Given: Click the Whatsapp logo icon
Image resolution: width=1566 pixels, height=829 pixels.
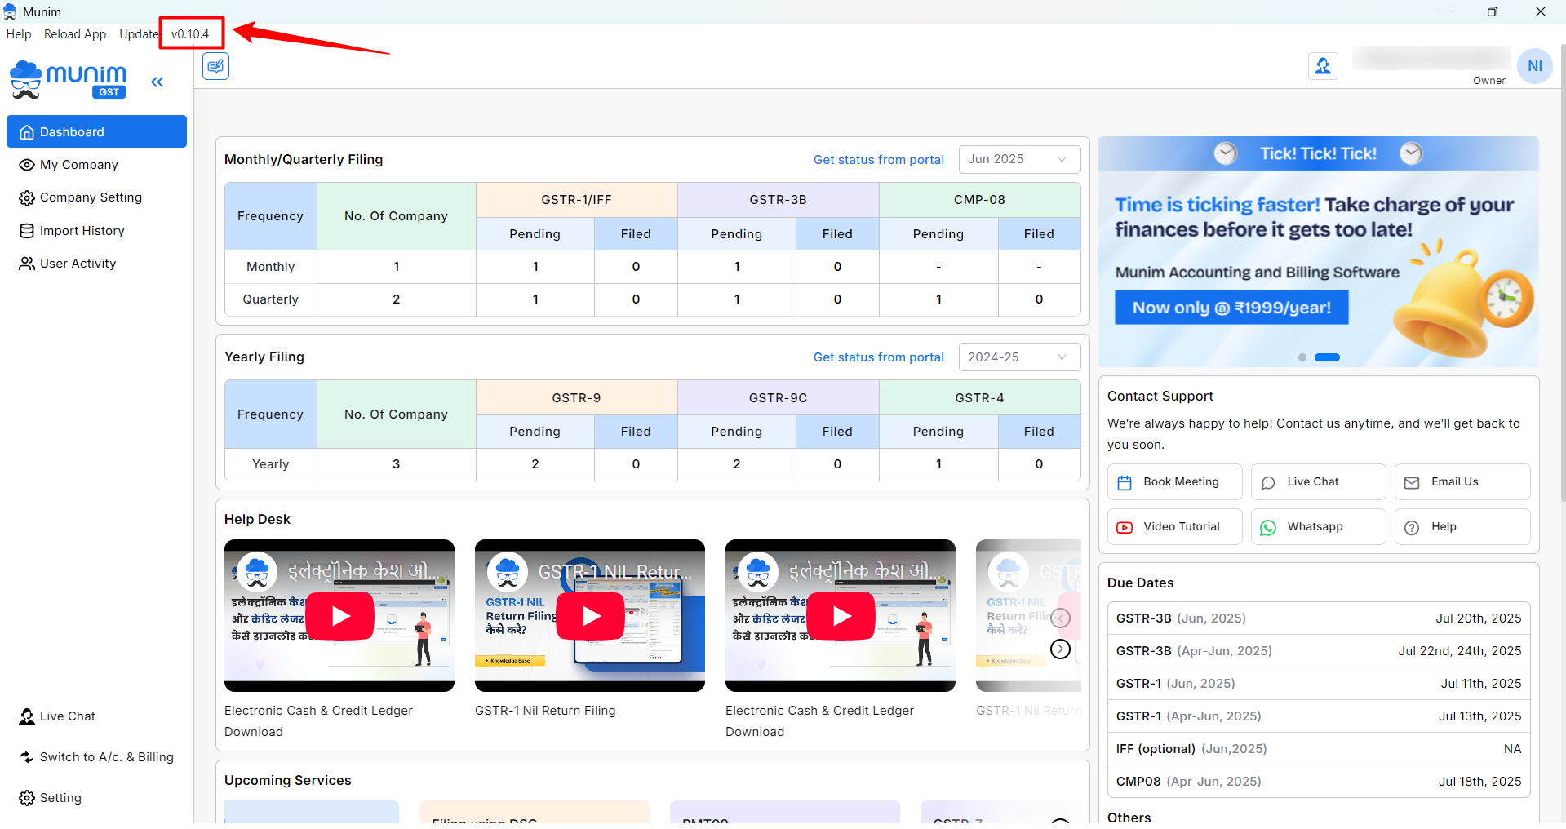Looking at the screenshot, I should tap(1268, 528).
